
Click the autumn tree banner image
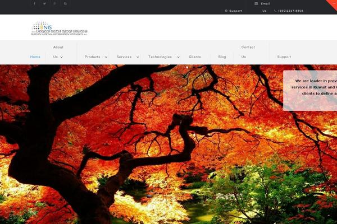168,144
